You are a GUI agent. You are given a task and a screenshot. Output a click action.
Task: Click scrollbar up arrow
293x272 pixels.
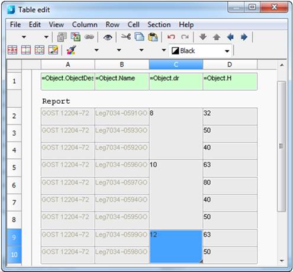point(282,65)
